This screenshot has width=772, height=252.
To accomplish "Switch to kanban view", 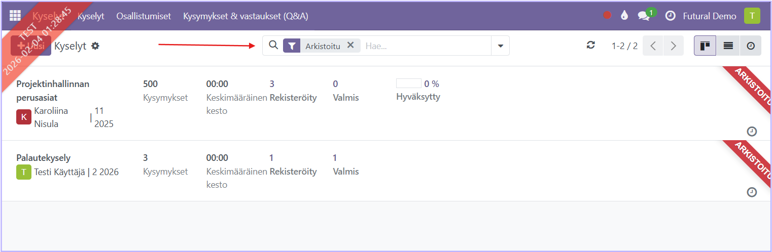I will click(705, 46).
